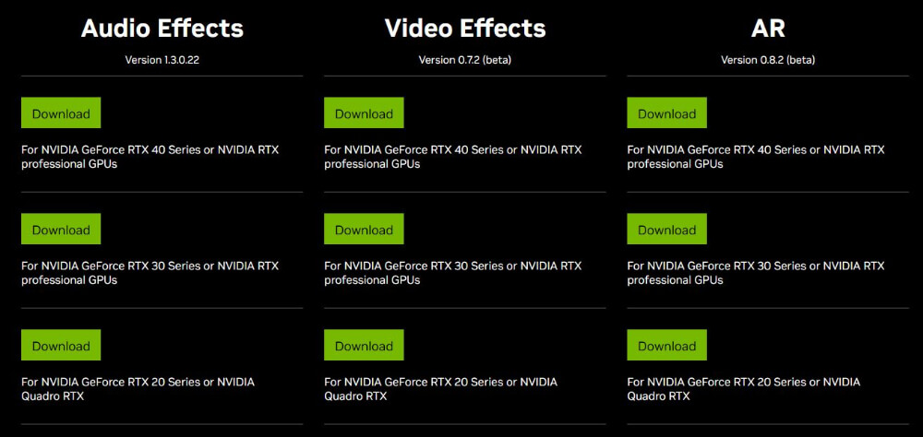Select the Version 0.8.2 (beta) label

(768, 60)
